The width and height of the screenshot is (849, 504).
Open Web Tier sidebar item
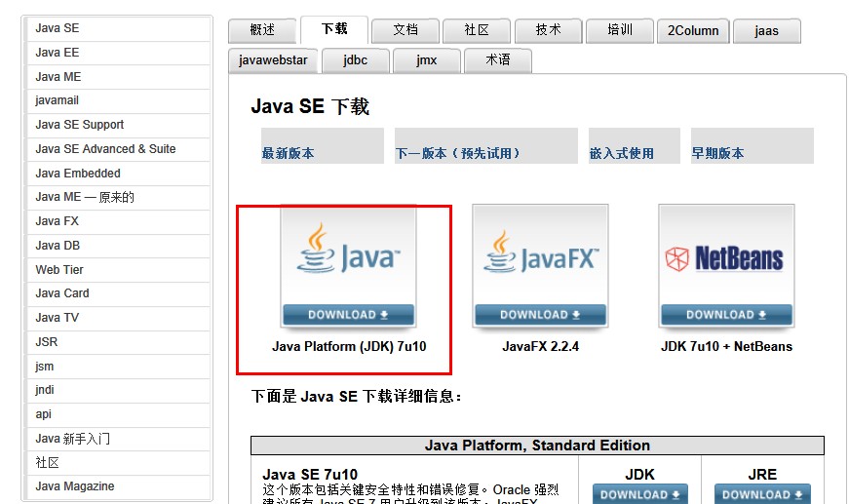tap(118, 270)
